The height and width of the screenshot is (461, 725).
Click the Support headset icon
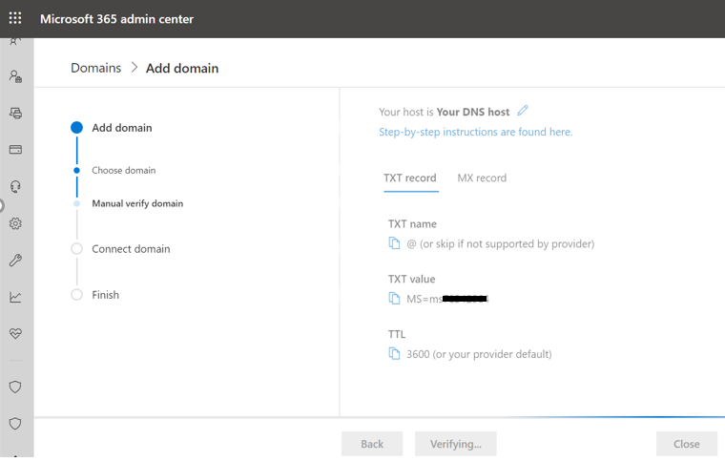coord(15,187)
